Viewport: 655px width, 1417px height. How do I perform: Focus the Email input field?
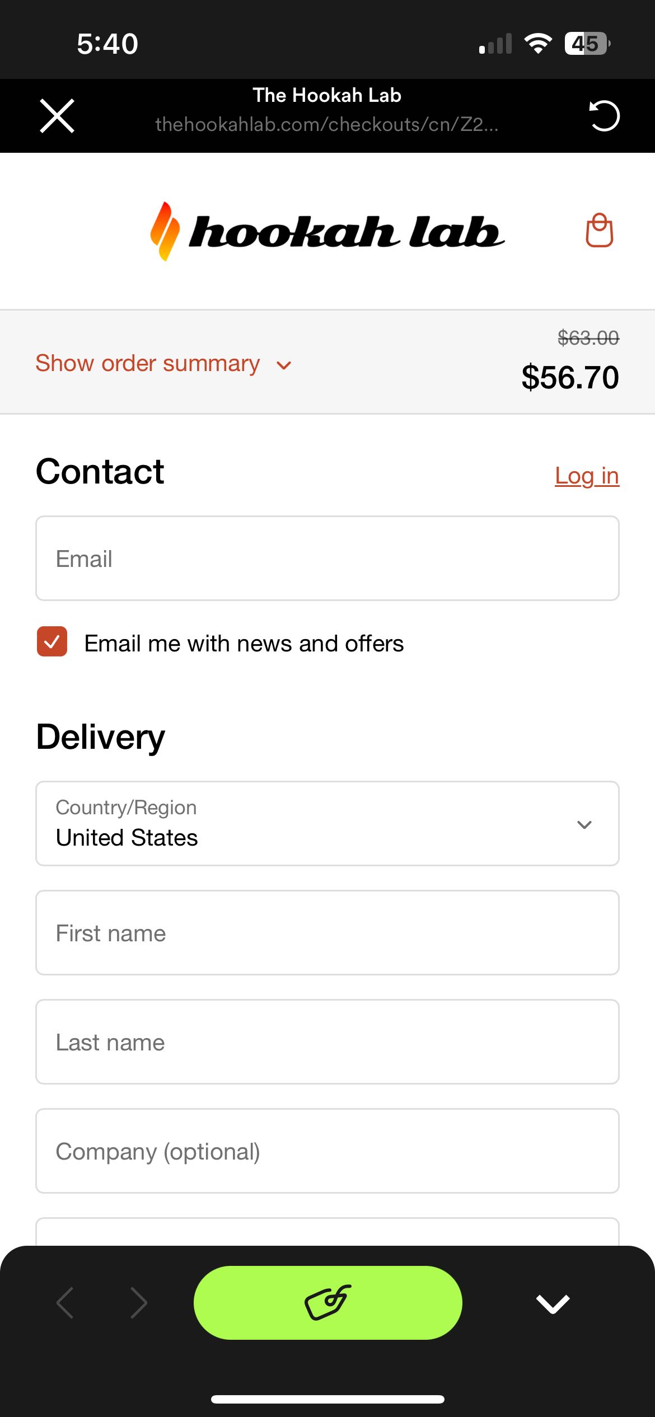327,559
